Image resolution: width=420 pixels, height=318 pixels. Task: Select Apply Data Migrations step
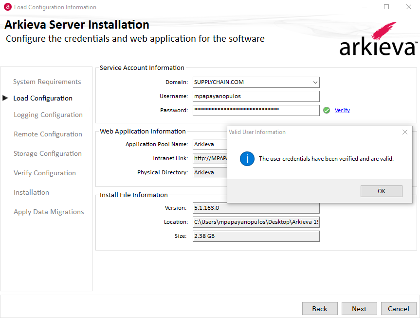click(x=49, y=212)
